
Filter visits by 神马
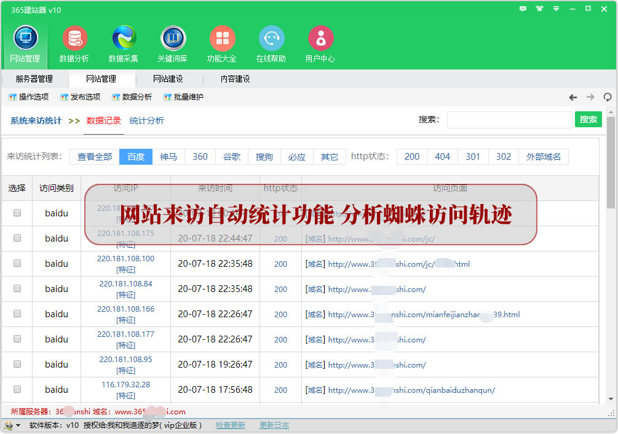click(168, 157)
